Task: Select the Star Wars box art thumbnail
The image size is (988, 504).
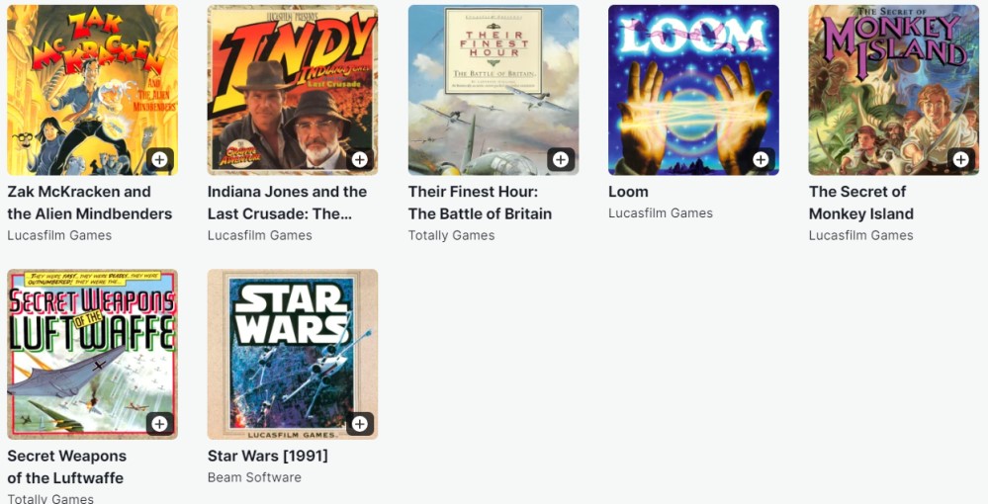Action: (293, 354)
